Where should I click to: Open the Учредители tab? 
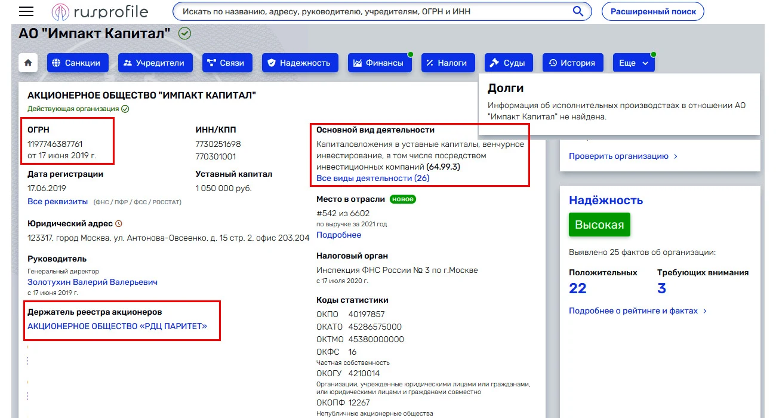[155, 63]
